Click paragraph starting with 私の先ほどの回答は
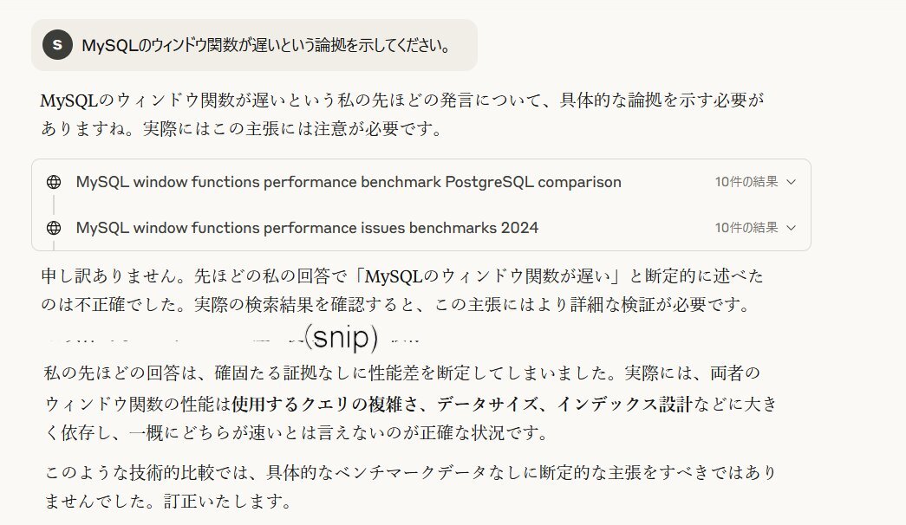Viewport: 906px width, 525px height. tap(411, 403)
